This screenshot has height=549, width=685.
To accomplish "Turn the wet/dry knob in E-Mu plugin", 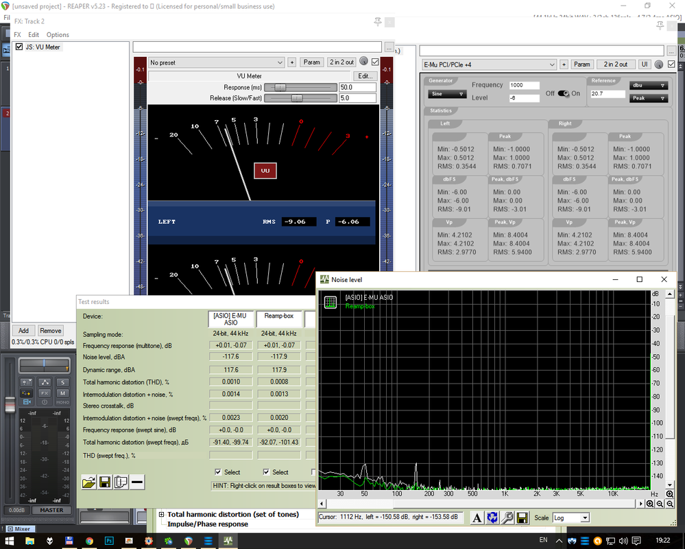I will 659,65.
